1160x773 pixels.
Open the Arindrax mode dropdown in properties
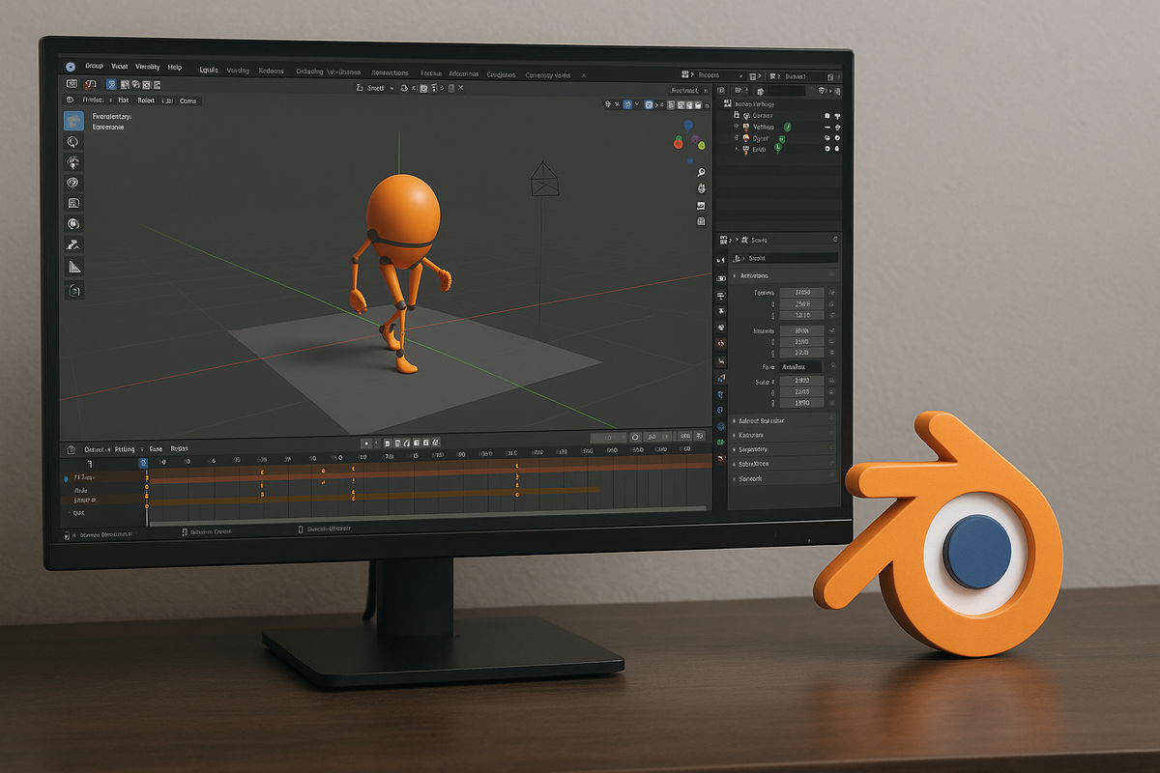click(x=798, y=367)
